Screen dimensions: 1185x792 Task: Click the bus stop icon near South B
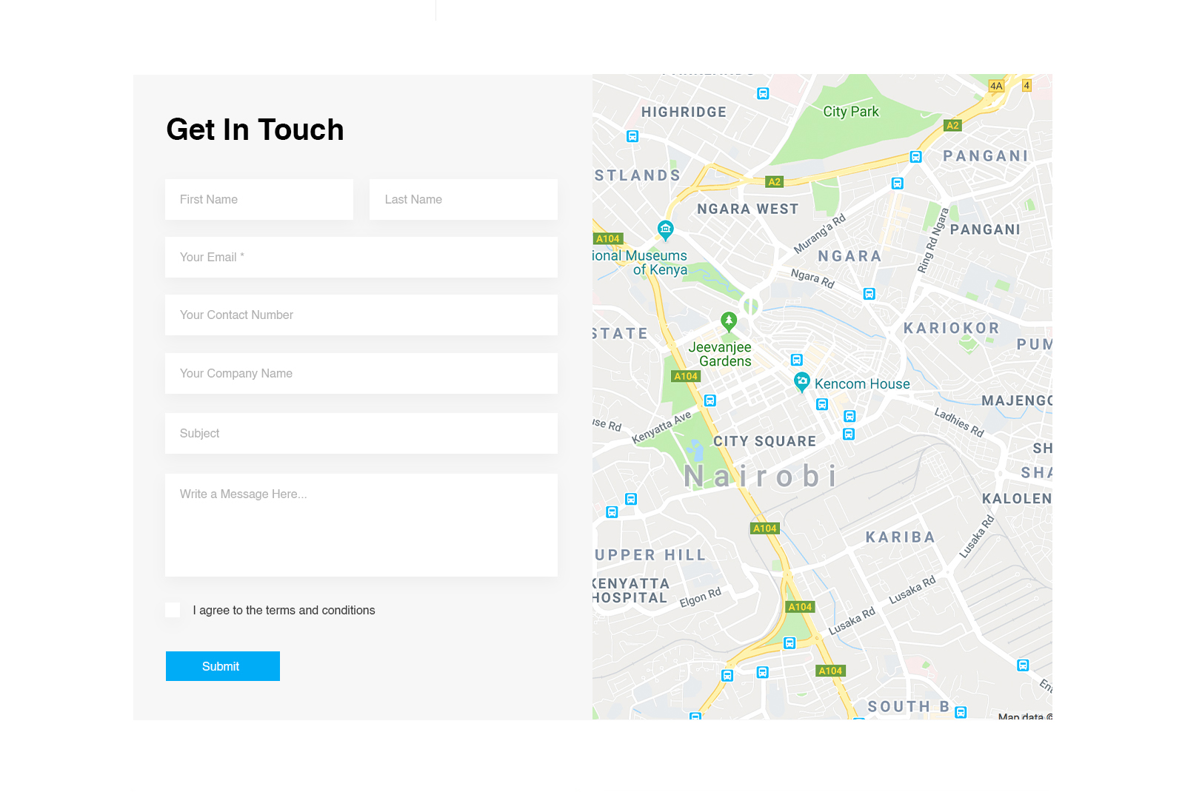961,712
